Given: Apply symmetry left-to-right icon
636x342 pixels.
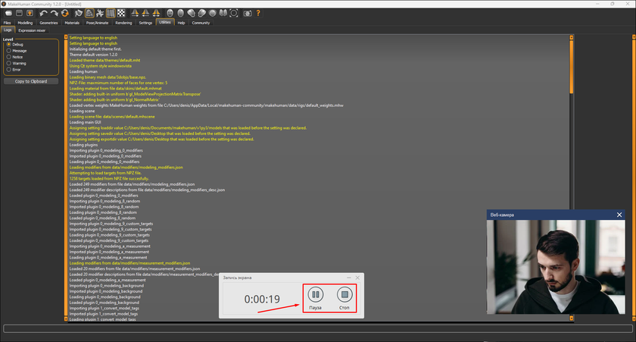Looking at the screenshot, I should 145,14.
